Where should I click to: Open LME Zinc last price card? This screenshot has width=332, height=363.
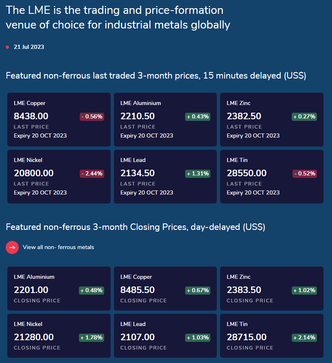pos(271,120)
